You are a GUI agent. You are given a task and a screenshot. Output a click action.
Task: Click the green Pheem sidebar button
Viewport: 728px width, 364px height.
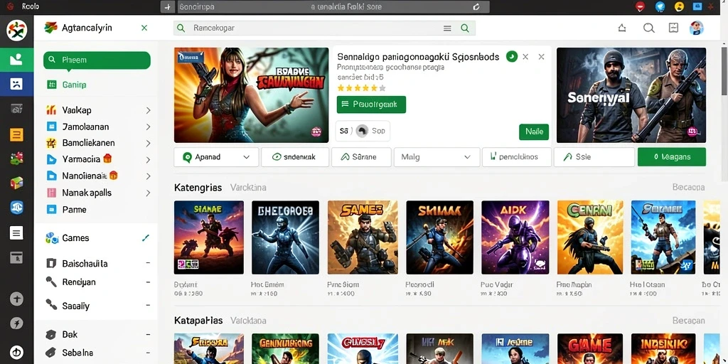pos(97,60)
